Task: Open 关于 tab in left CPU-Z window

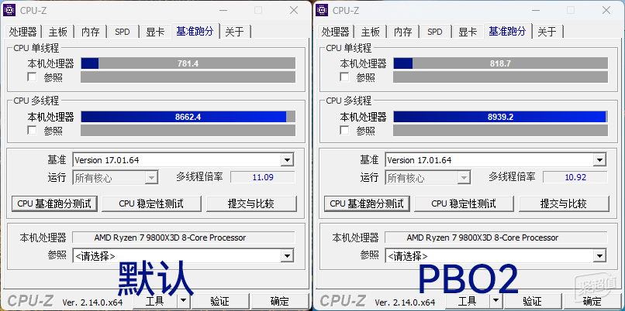Action: [235, 32]
